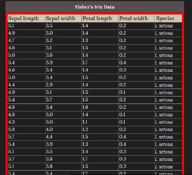Select the sepal length cell 4.4
Screen dimensions: 192x175
tap(26, 85)
